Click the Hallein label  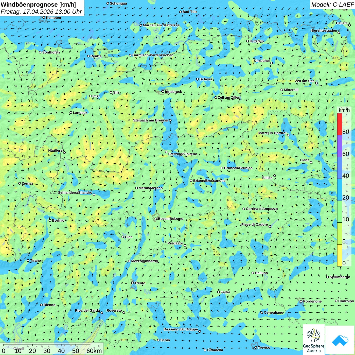pos(342,23)
